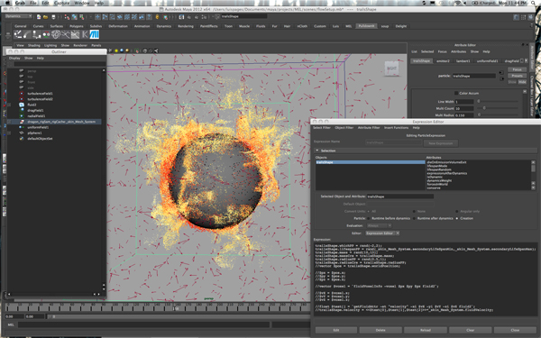The height and width of the screenshot is (338, 541).
Task: Click the Clear button in Expression Editor
Action: pos(471,330)
